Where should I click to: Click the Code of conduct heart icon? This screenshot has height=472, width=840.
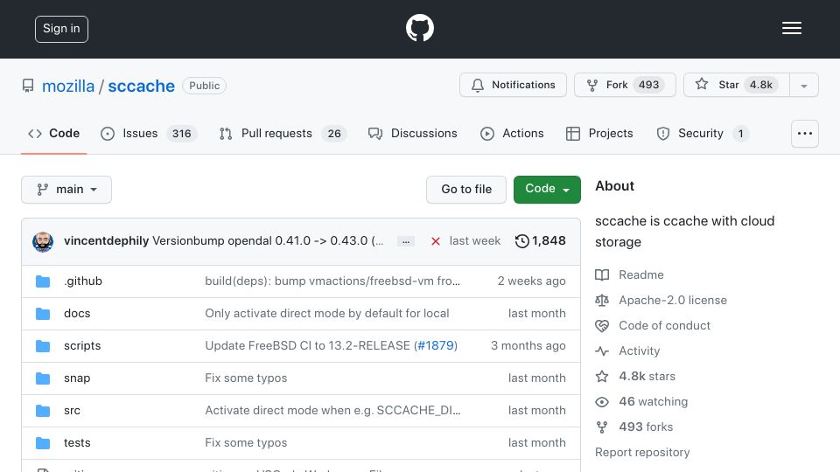click(x=602, y=326)
